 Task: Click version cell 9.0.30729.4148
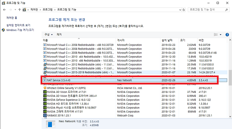pos(208,53)
